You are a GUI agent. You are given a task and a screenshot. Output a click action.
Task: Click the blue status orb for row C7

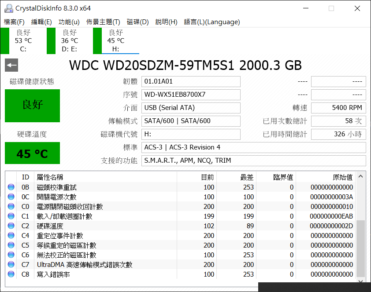[x=11, y=264]
